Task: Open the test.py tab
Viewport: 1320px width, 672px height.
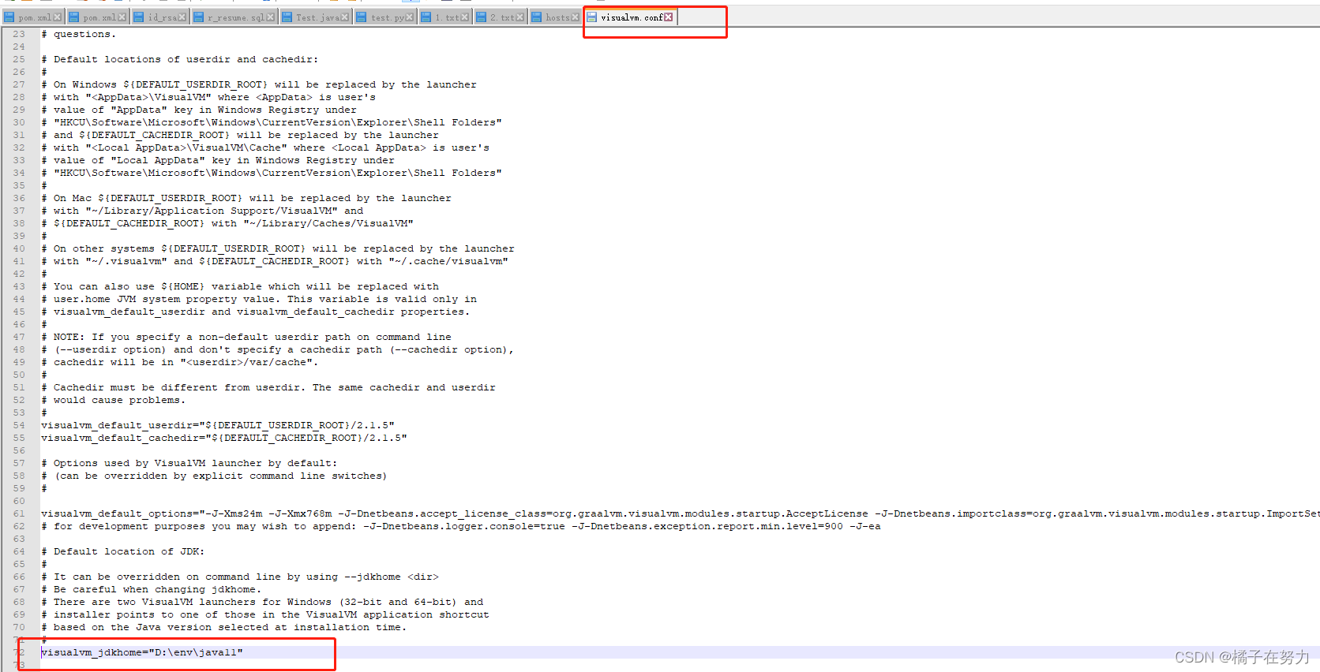Action: tap(385, 17)
